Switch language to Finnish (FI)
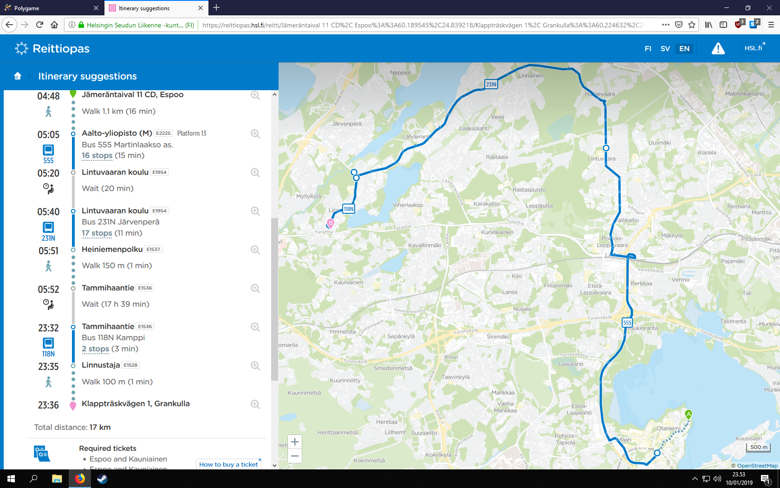This screenshot has height=488, width=780. [648, 49]
